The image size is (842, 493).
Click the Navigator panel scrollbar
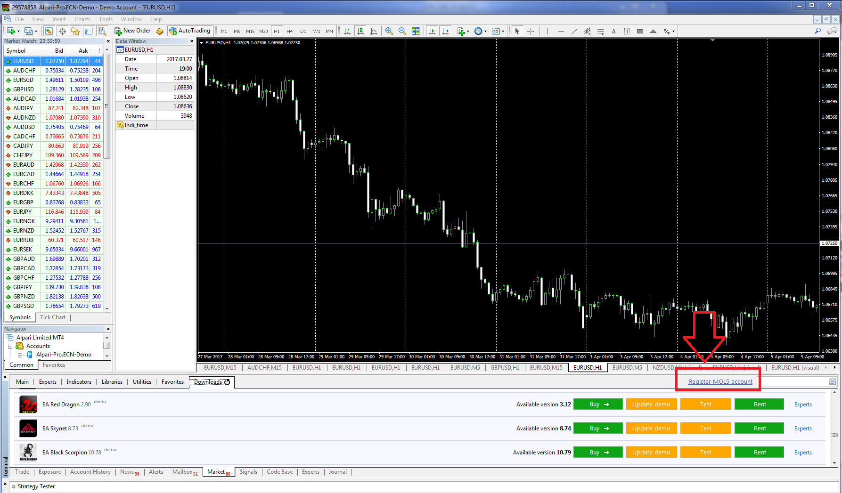[x=107, y=346]
